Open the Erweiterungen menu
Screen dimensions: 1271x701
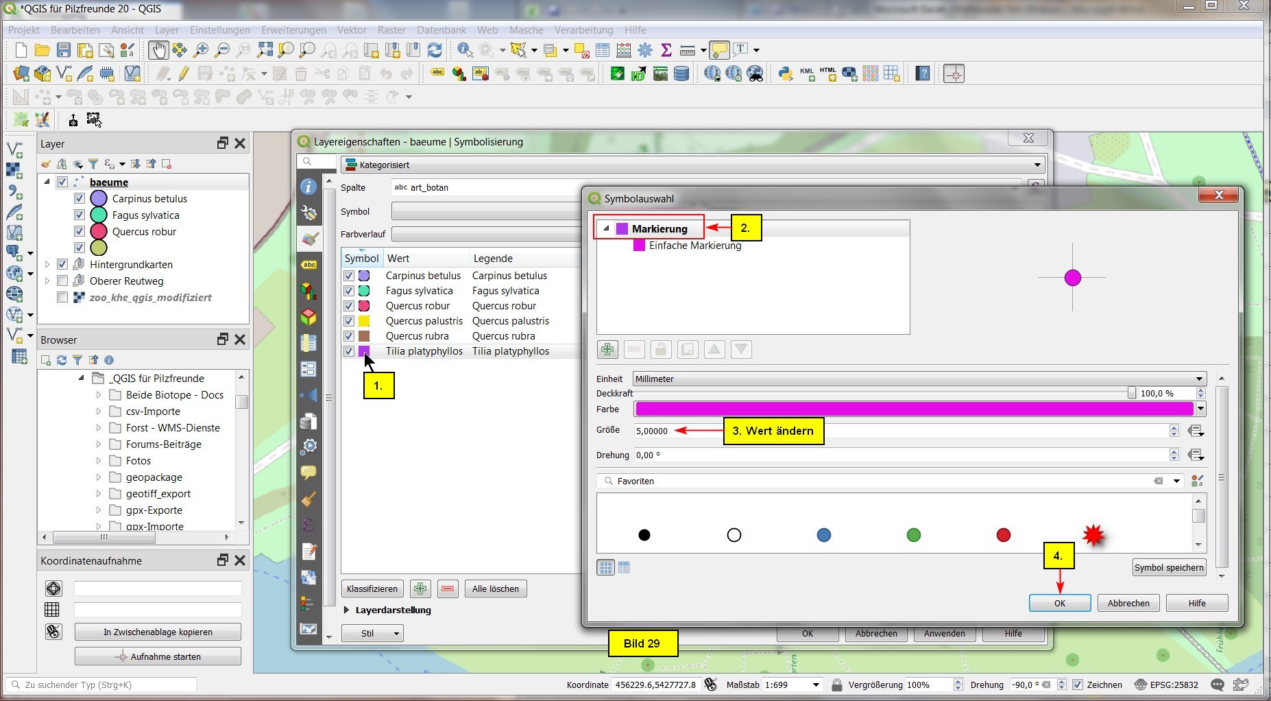coord(293,30)
